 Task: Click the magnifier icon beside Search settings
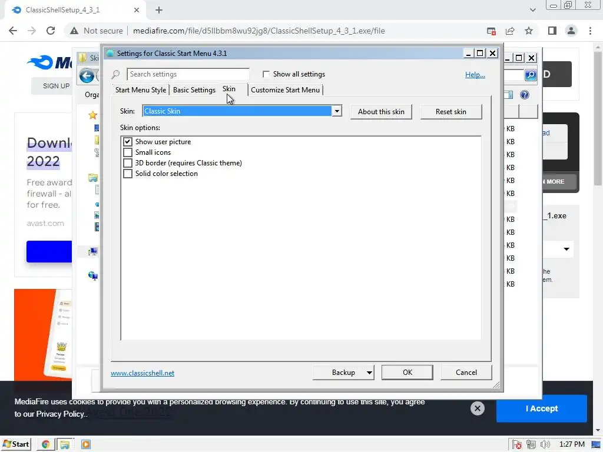(116, 74)
